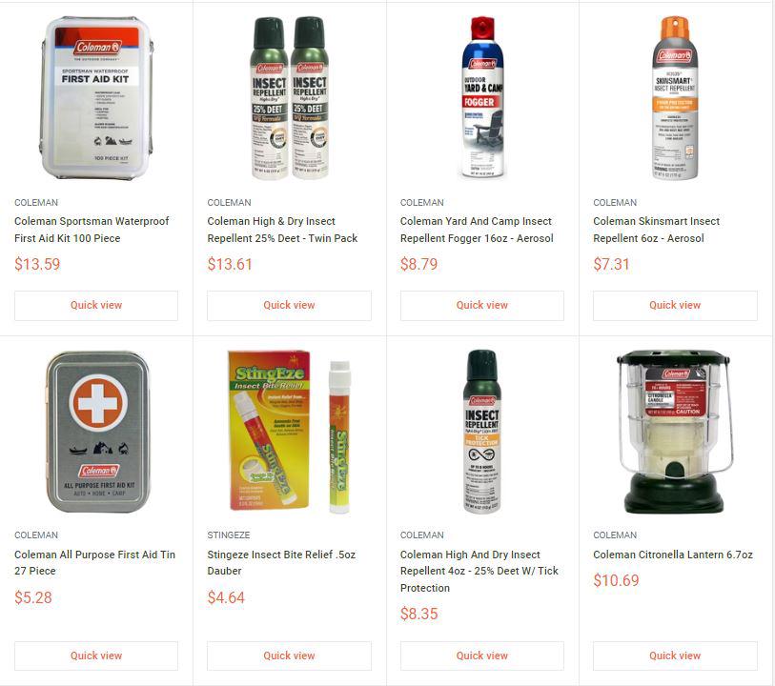Viewport: 775px width, 686px height.
Task: Open Coleman Sportsman First Aid Kit image
Action: (x=96, y=98)
